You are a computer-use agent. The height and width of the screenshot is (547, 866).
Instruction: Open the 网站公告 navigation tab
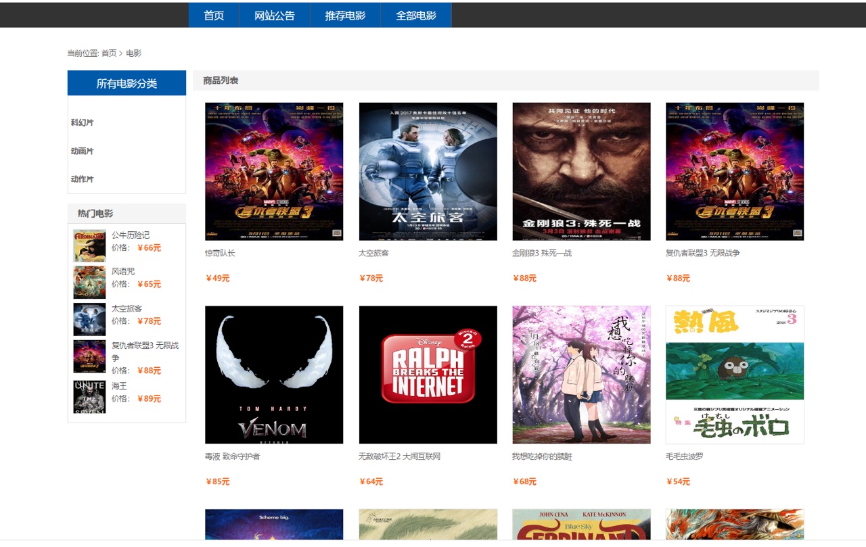pos(275,15)
